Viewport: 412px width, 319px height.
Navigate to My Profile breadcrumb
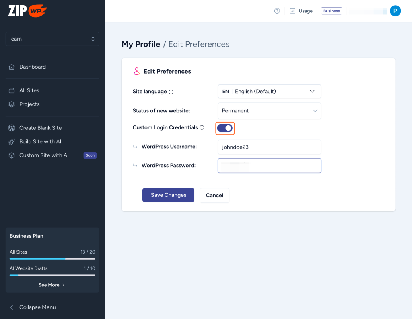pos(141,44)
